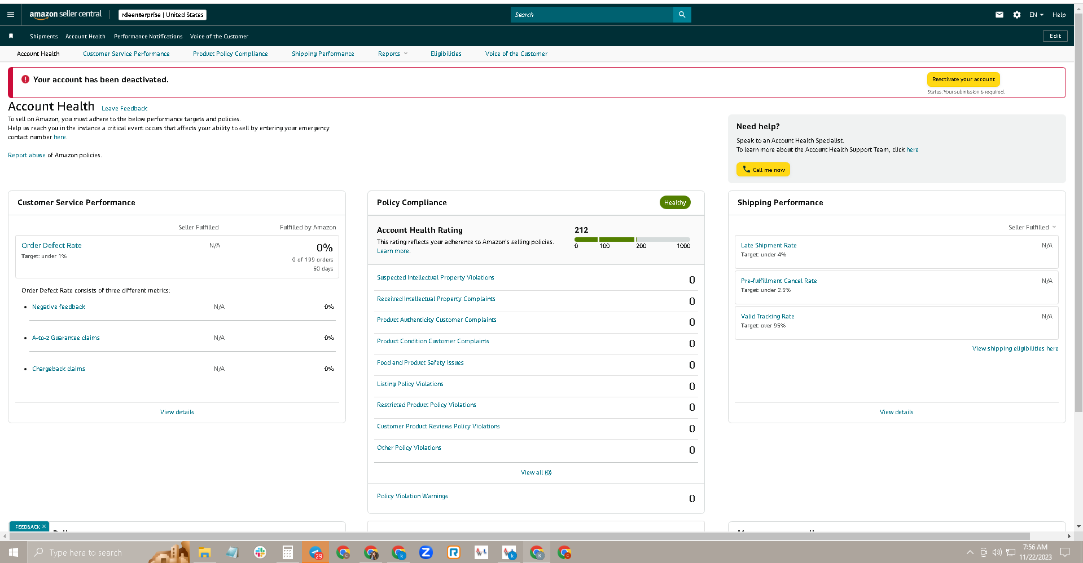Click the Leave Feedback link
The width and height of the screenshot is (1083, 563).
[x=124, y=108]
